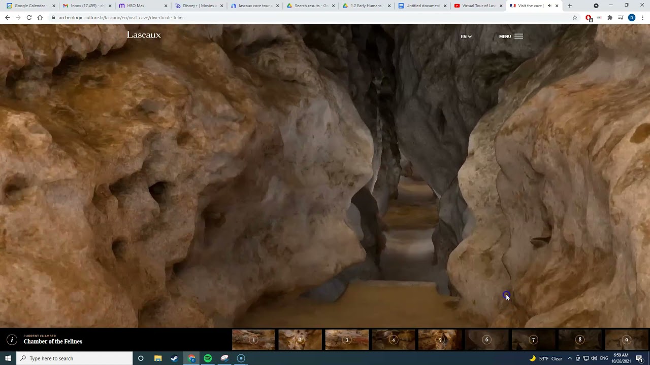
Task: Go back using the browser back arrow
Action: 7,17
